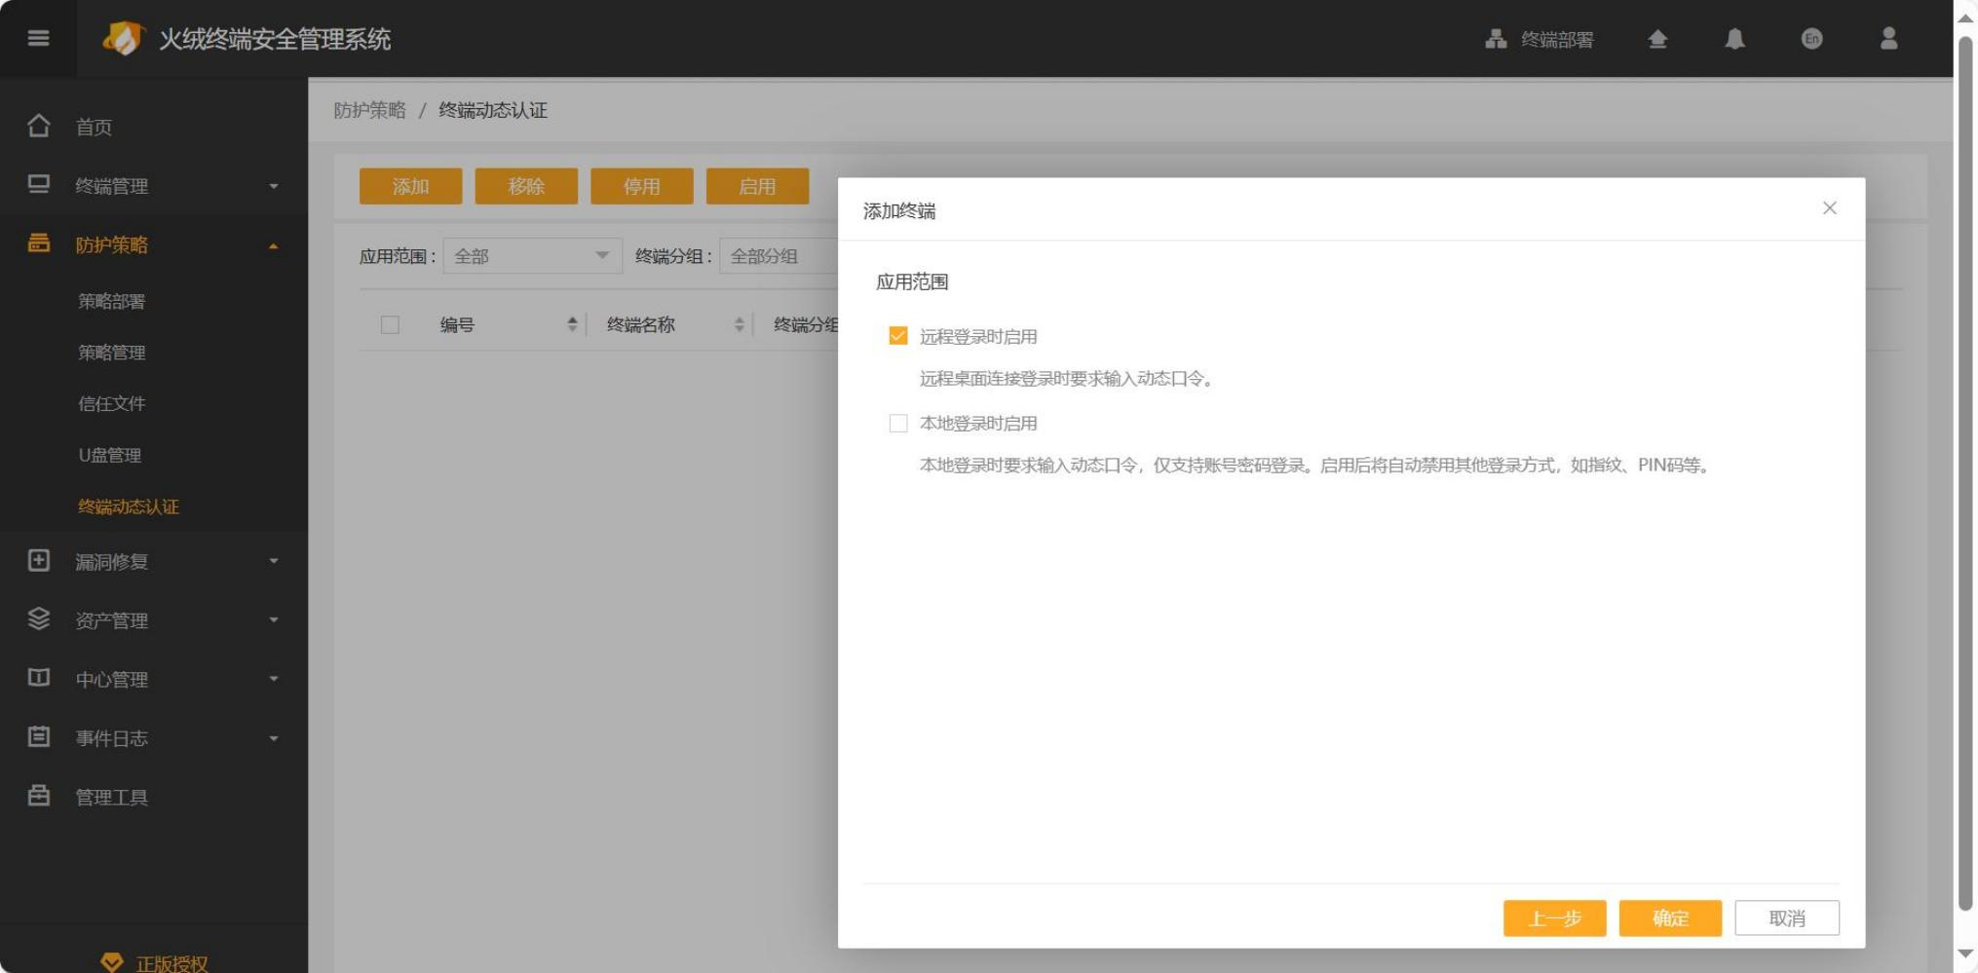
Task: Open the 应用范围 dropdown
Action: 532,256
